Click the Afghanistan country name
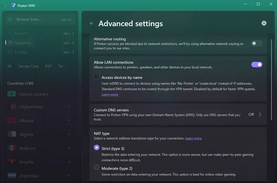The width and height of the screenshot is (277, 183). 31,107
